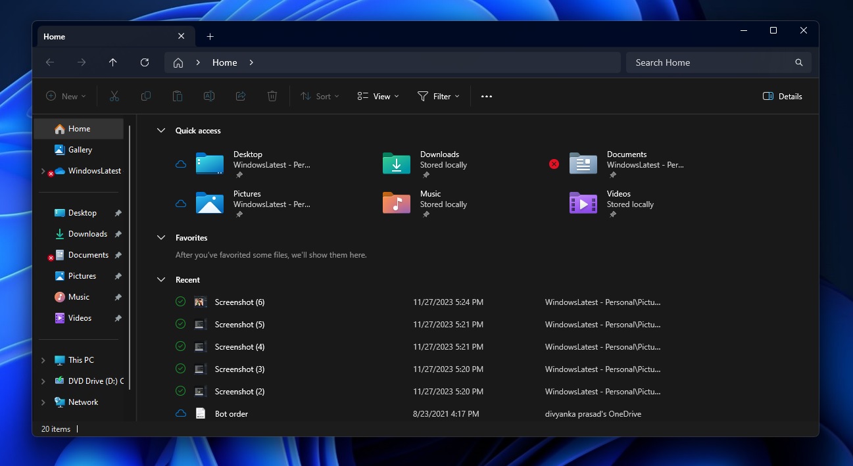Navigate up one level with up arrow
The height and width of the screenshot is (466, 853).
point(113,62)
